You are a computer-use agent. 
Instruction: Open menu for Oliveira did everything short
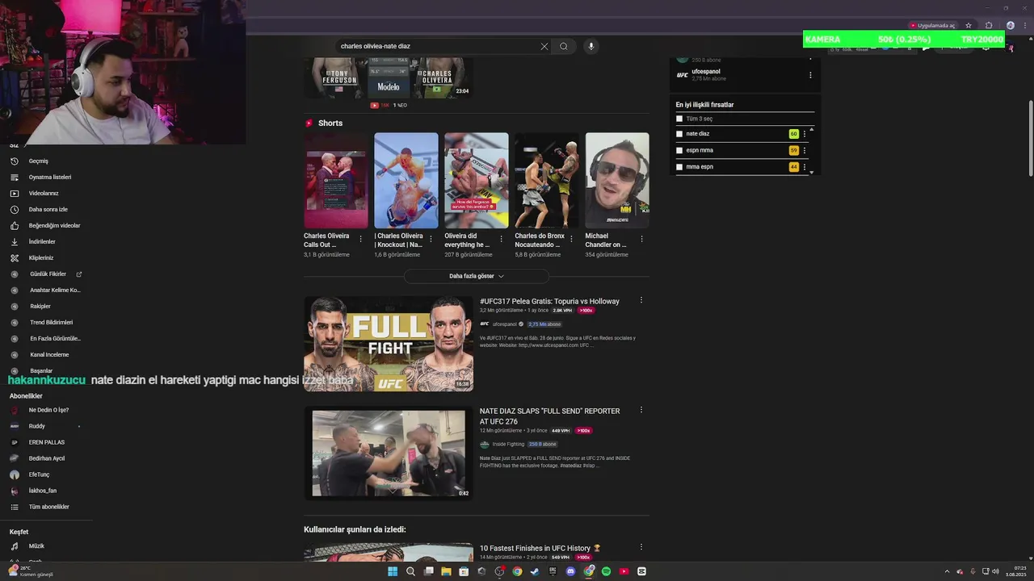502,239
